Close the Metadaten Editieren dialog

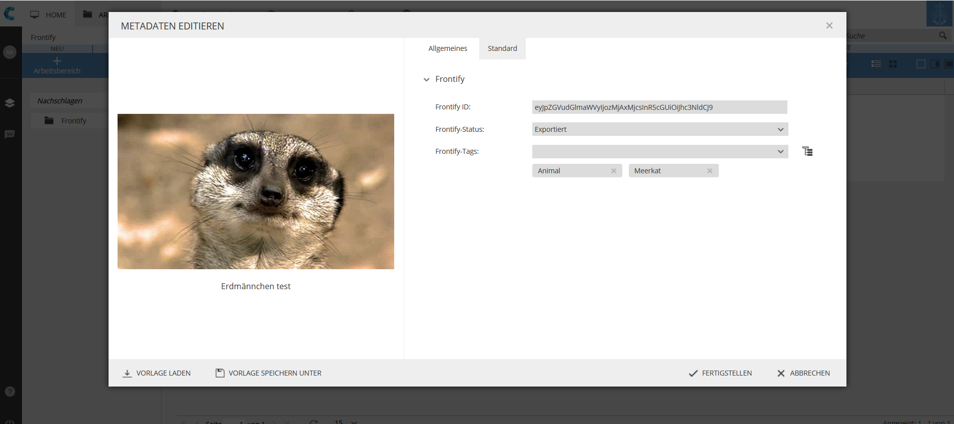[829, 25]
